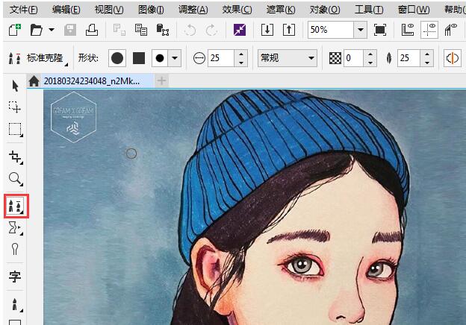Image resolution: width=466 pixels, height=325 pixels.
Task: Select the Pick arrow tool
Action: point(15,86)
